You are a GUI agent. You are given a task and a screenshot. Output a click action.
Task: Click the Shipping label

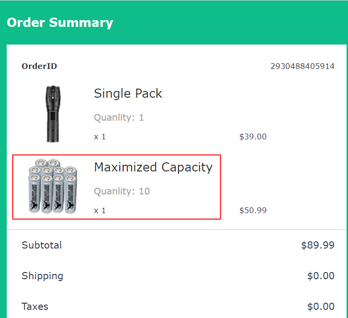pyautogui.click(x=42, y=276)
